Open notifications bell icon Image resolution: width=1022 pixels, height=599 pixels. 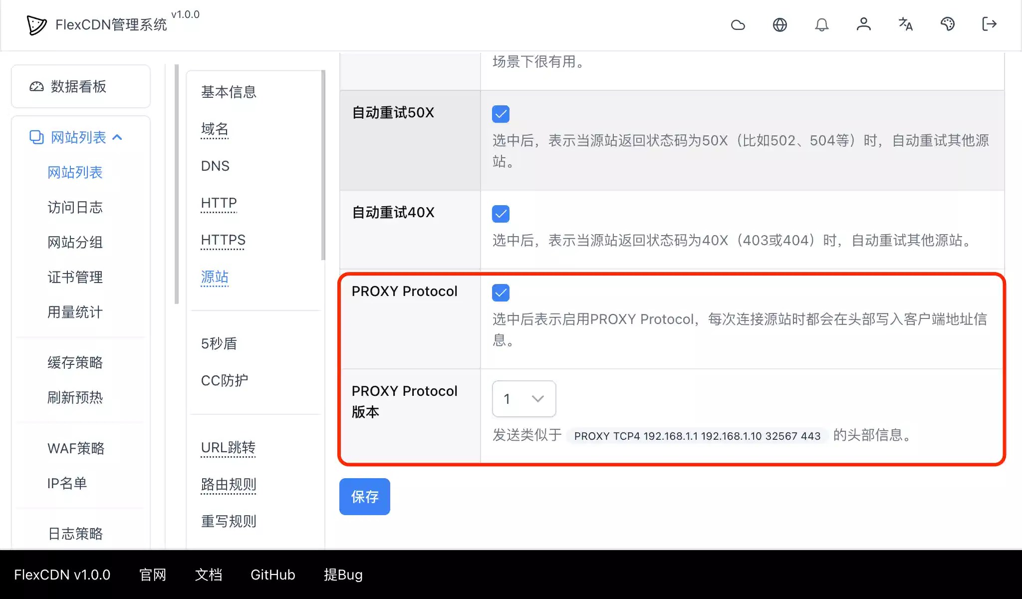click(x=821, y=24)
